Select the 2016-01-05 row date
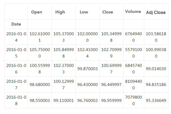Screen dimensions: 171x114 pos(16,53)
